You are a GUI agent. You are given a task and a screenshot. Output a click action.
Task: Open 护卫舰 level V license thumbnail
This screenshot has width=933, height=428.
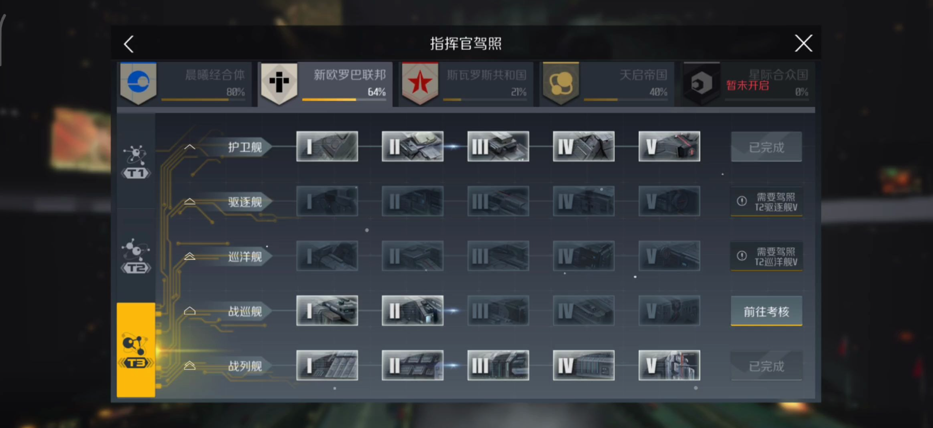tap(669, 147)
